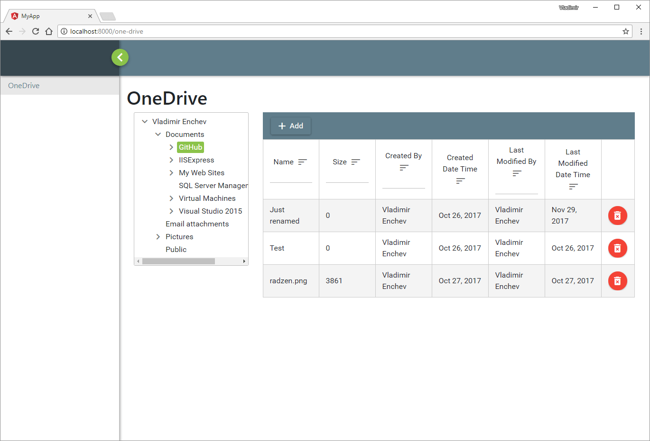The image size is (650, 441).
Task: Click the Last Modified By filter icon
Action: click(517, 173)
